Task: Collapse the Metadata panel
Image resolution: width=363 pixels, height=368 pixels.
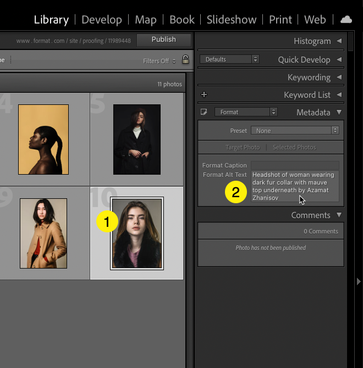Action: click(x=339, y=113)
